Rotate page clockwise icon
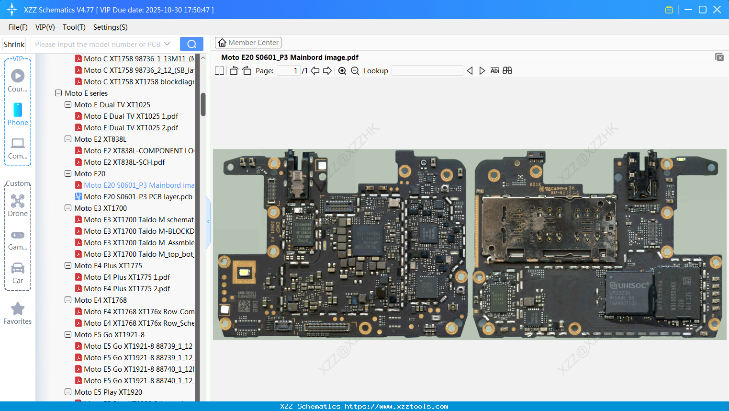This screenshot has width=729, height=411. click(x=247, y=71)
